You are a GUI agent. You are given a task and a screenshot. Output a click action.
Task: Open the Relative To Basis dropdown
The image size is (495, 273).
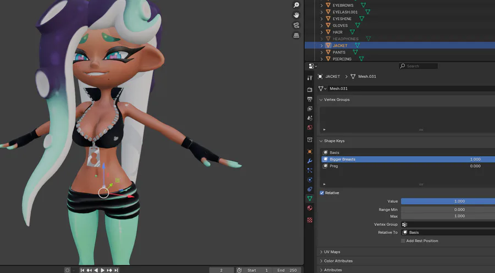pos(448,232)
